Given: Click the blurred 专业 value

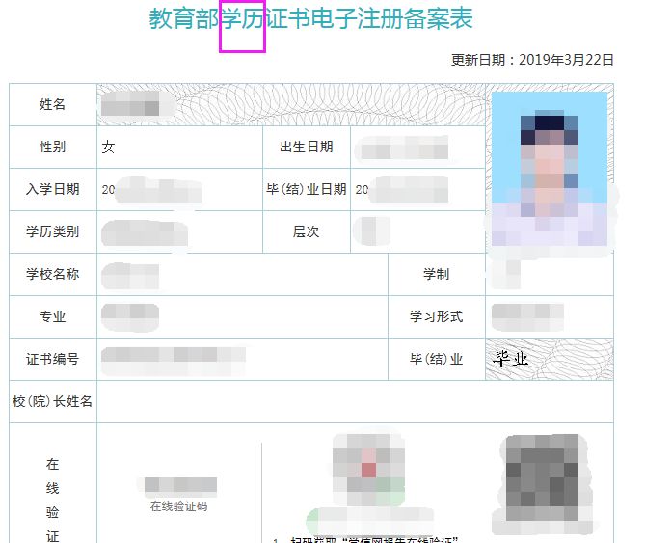Looking at the screenshot, I should pos(130,317).
